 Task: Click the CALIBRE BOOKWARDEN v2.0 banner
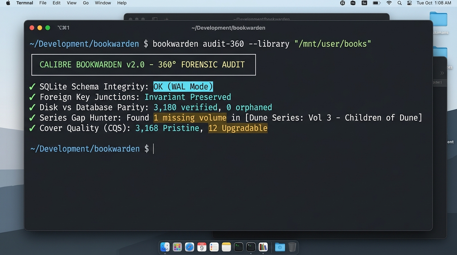(x=143, y=65)
